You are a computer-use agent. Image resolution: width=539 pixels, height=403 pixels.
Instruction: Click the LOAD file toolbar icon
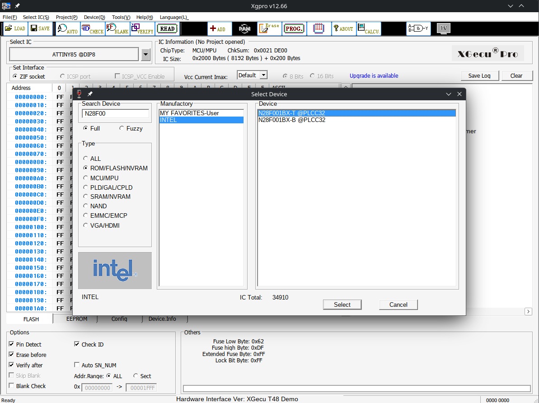point(15,28)
